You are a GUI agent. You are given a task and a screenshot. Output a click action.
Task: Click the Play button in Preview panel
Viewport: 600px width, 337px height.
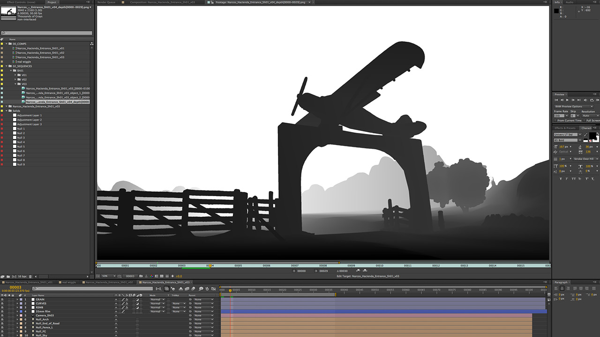point(567,100)
